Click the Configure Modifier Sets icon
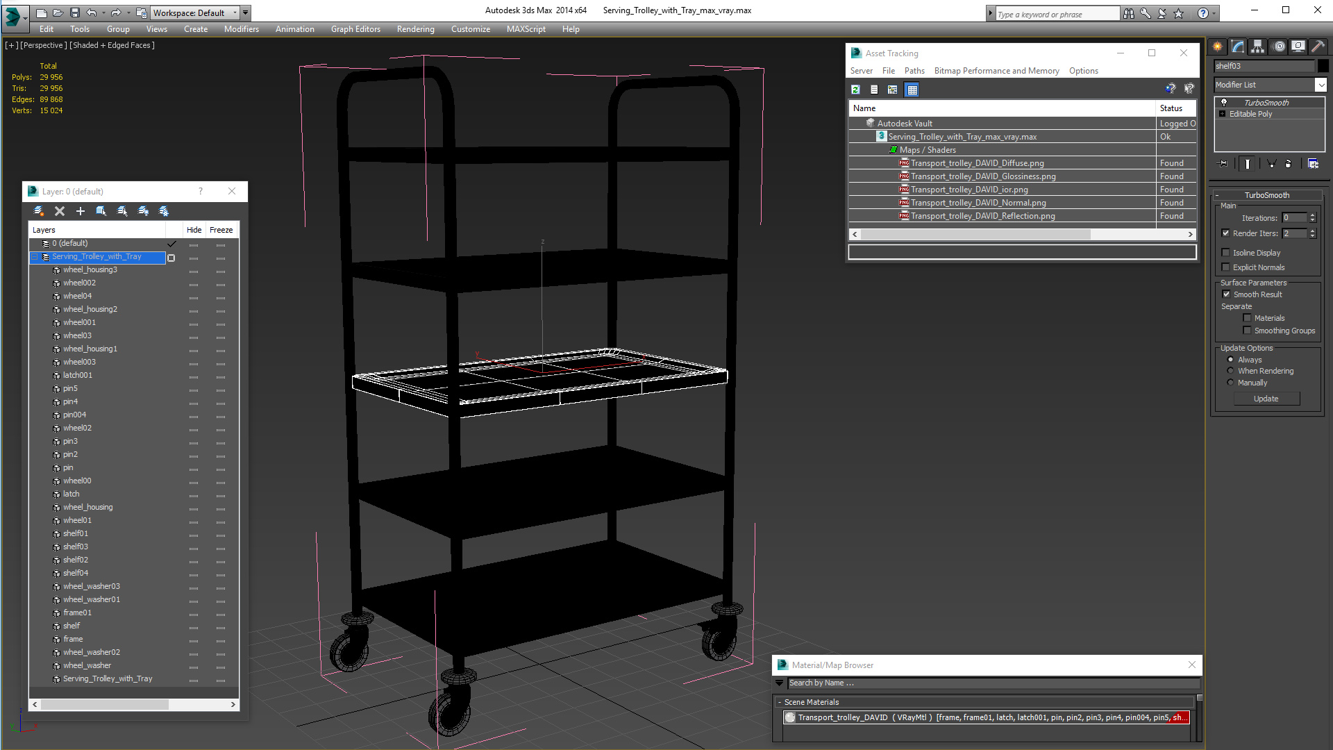This screenshot has width=1333, height=750. click(x=1313, y=164)
